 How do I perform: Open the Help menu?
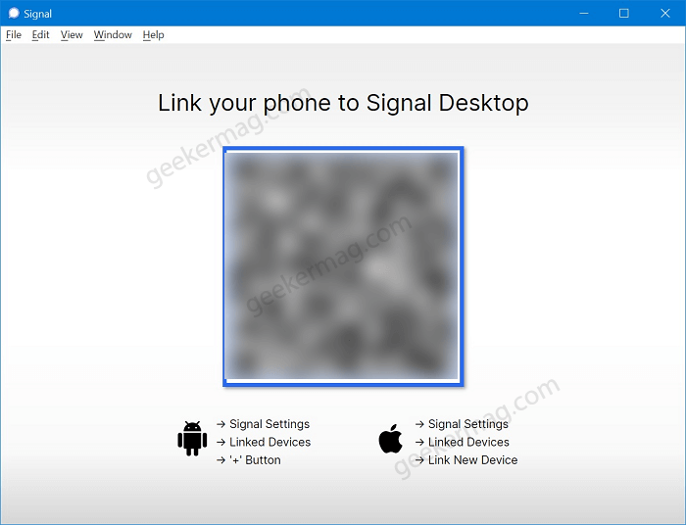(153, 35)
